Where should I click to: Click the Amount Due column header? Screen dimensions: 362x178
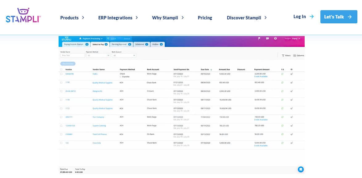(224, 69)
